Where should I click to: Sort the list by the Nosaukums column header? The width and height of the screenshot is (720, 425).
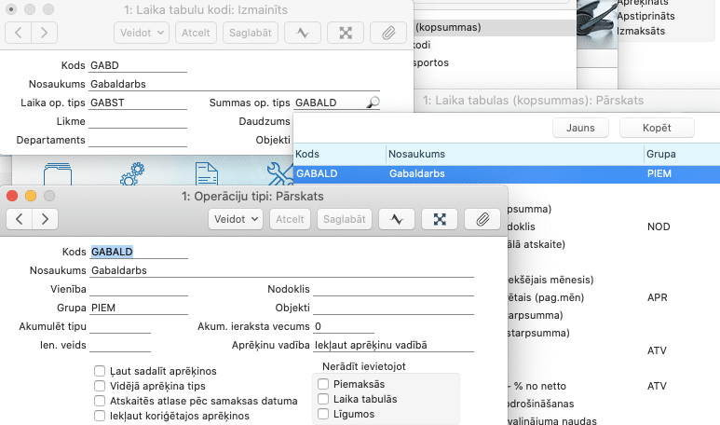(512, 153)
